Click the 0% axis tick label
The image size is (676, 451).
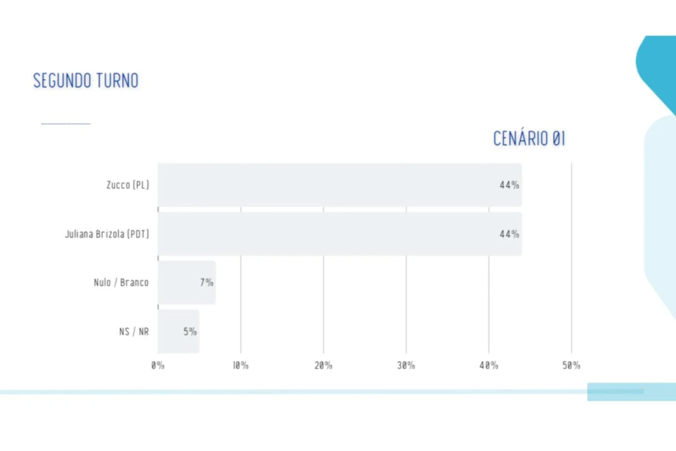(158, 365)
